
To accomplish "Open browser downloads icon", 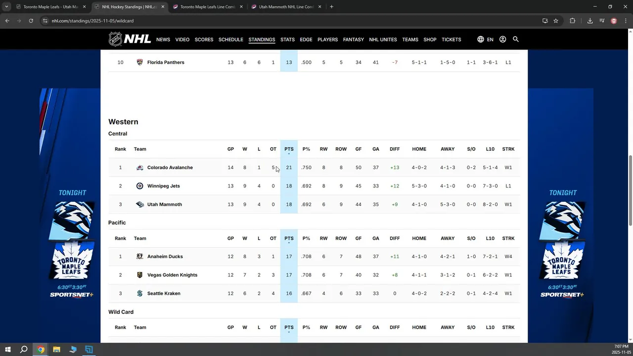I will [x=590, y=21].
